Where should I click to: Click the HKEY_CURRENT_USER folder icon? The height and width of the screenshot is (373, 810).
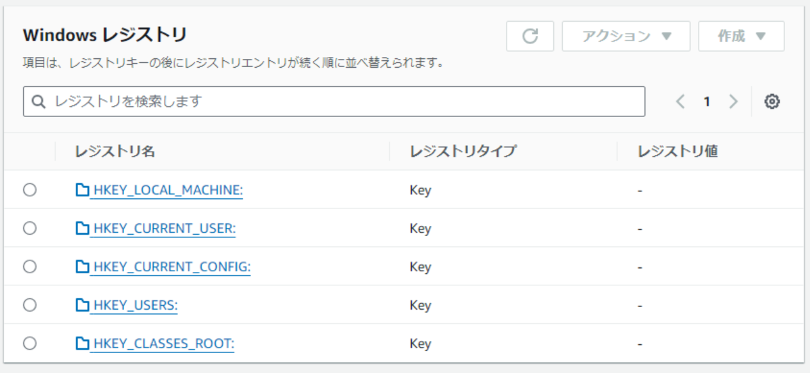[81, 228]
